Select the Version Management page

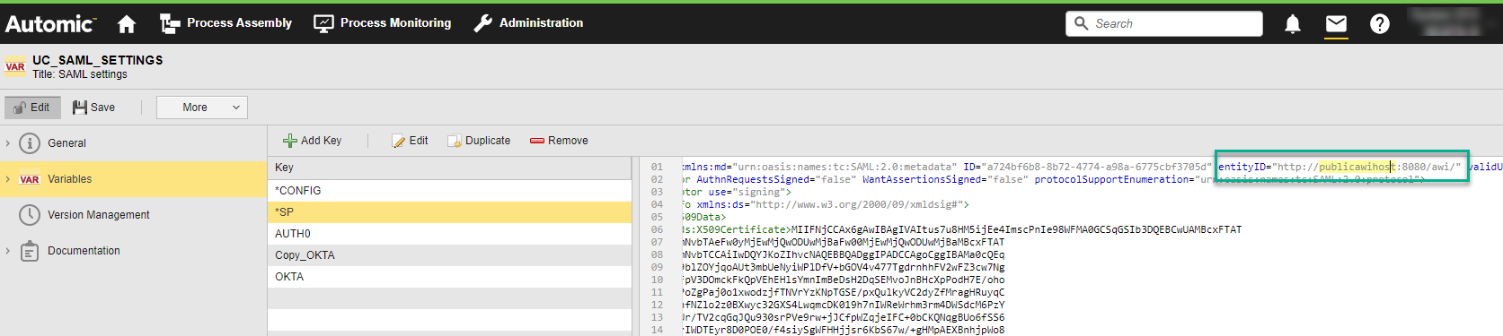pyautogui.click(x=99, y=215)
